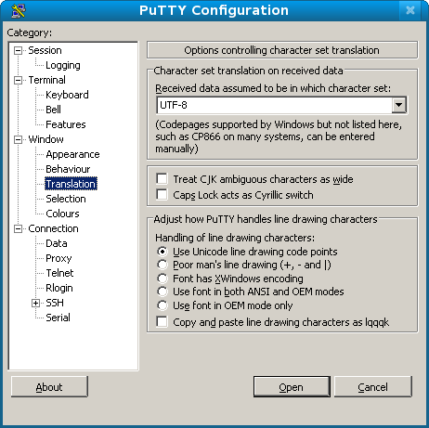Select Poor man's line drawing option
This screenshot has width=429, height=428.
(162, 265)
